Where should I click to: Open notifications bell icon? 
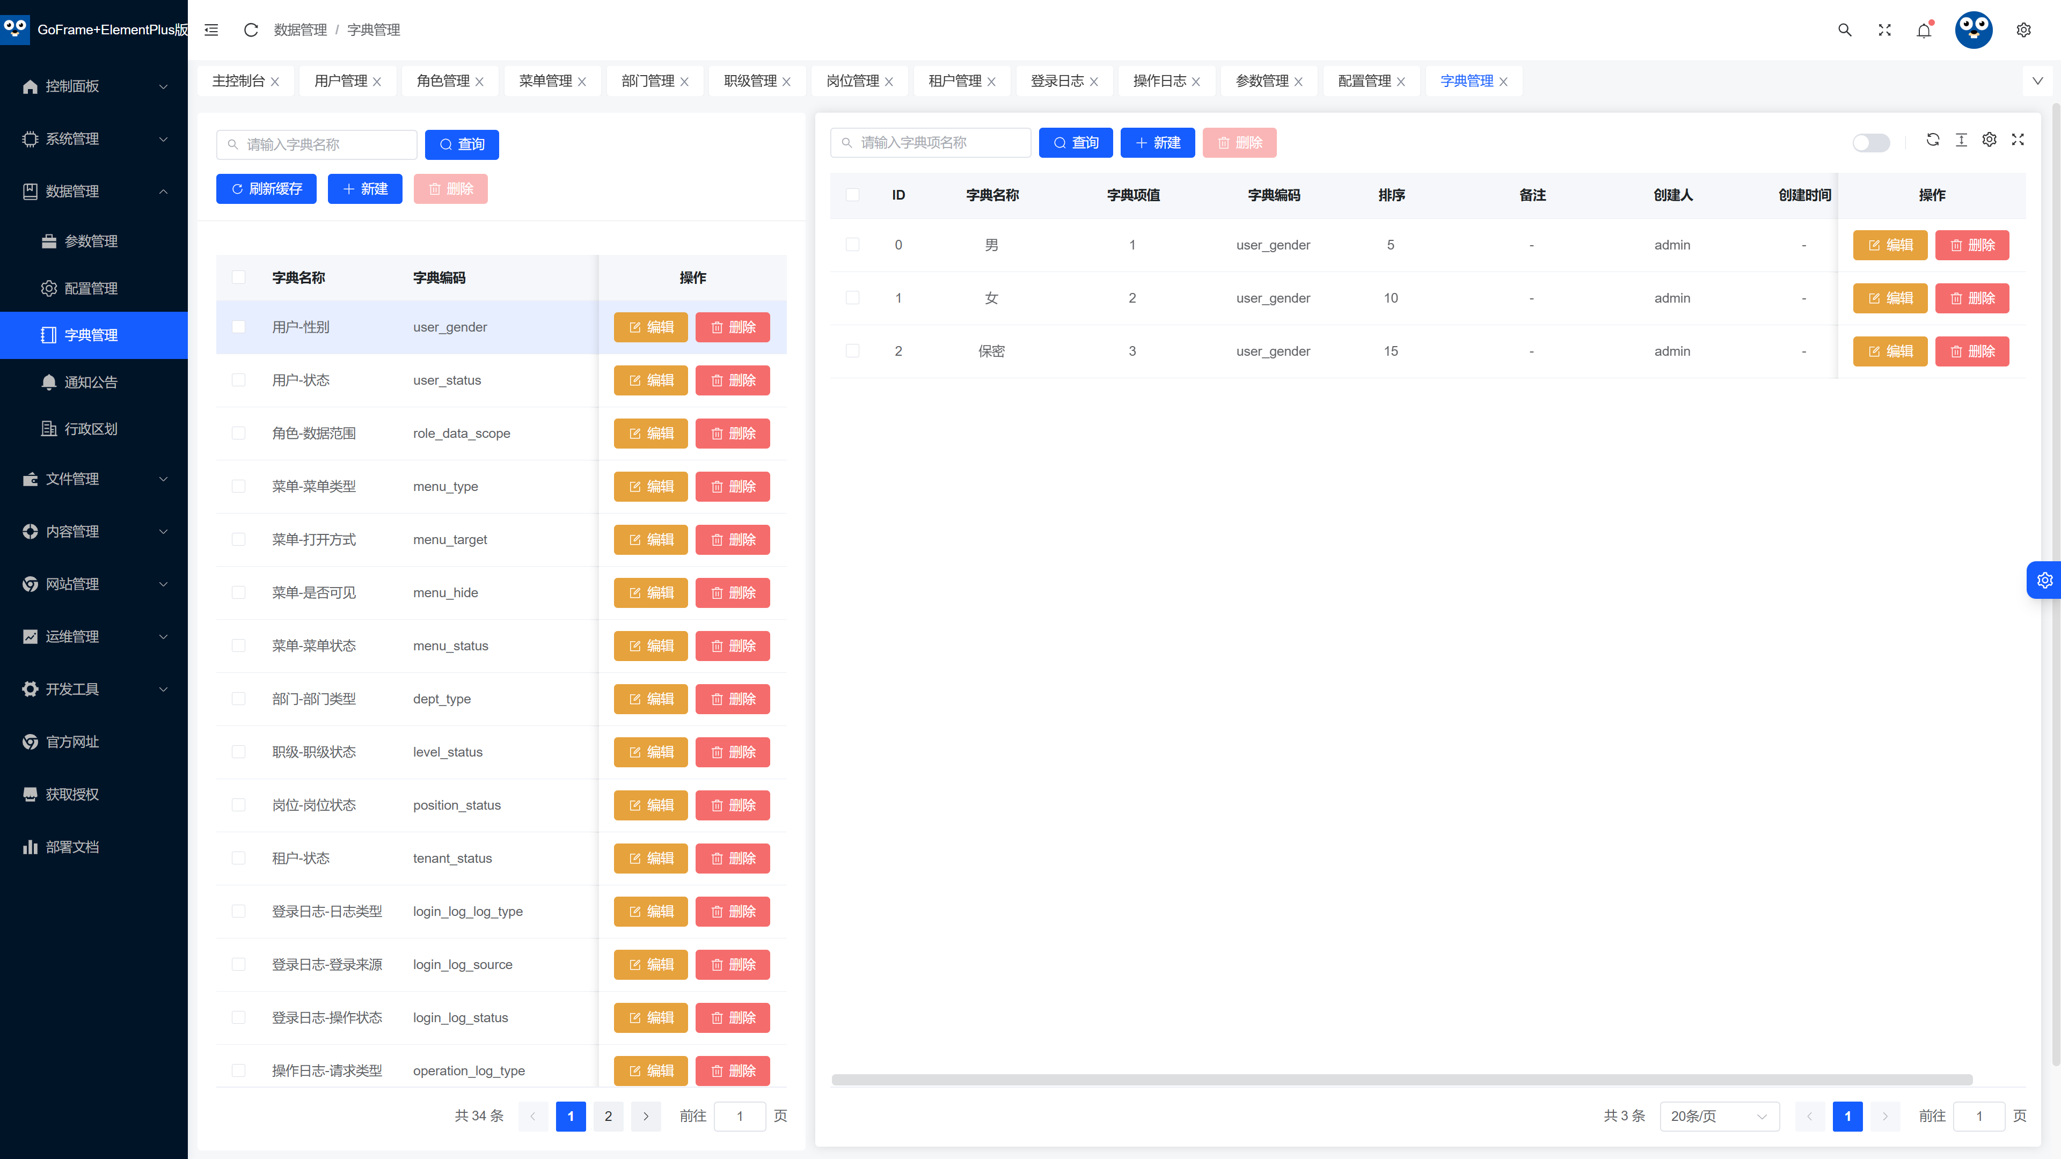pos(1924,30)
